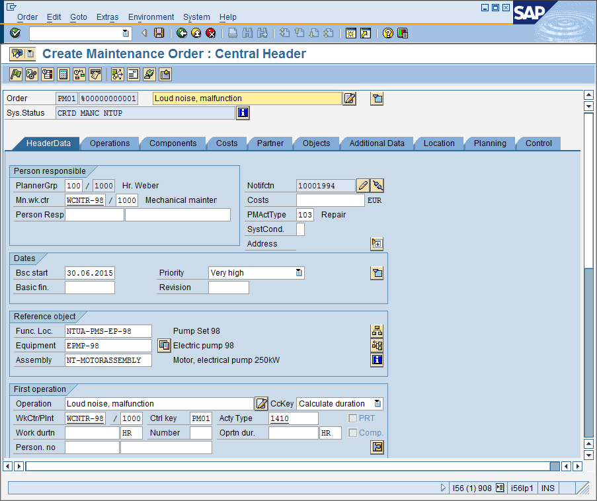Save the order with the floppy disk icon
The image size is (597, 501).
[x=159, y=33]
